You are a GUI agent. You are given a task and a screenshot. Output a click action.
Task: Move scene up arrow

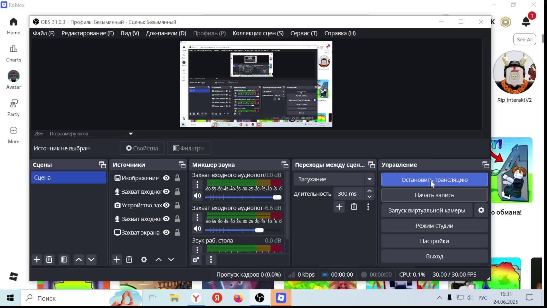(x=79, y=260)
